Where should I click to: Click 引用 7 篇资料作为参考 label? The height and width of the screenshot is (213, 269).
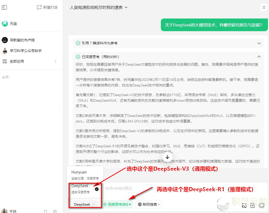pos(100,43)
